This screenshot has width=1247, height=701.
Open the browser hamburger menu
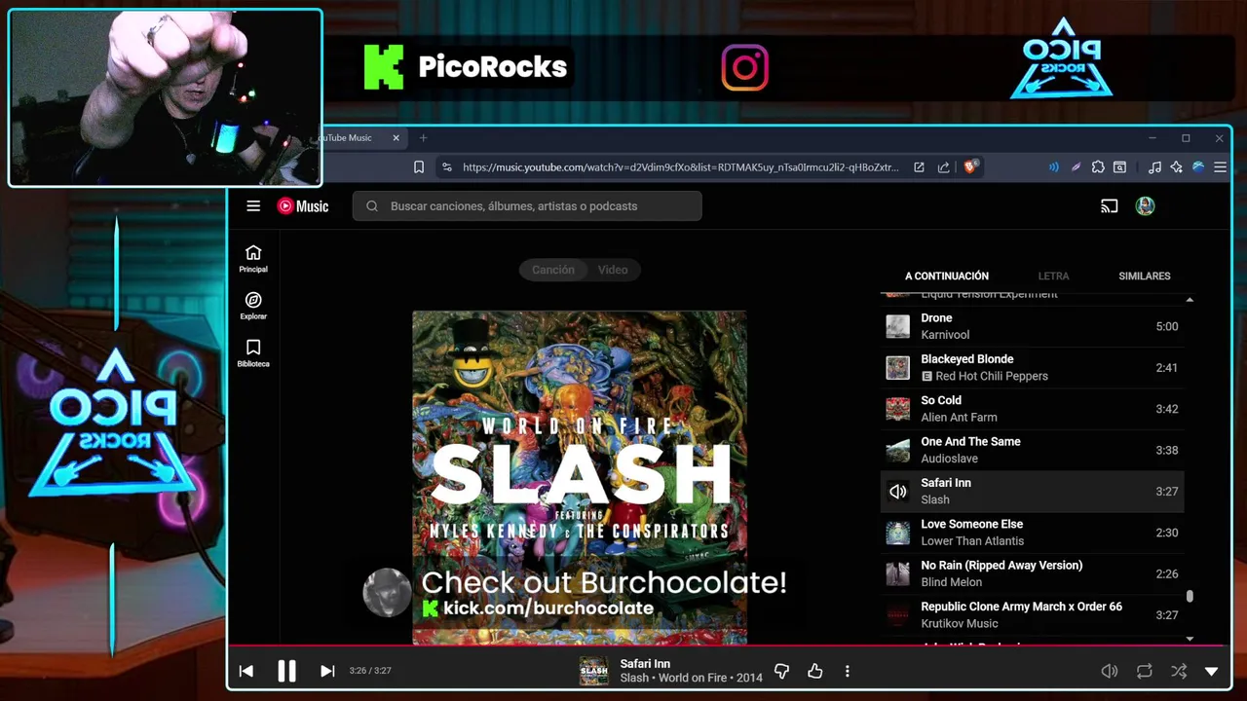(x=1220, y=167)
